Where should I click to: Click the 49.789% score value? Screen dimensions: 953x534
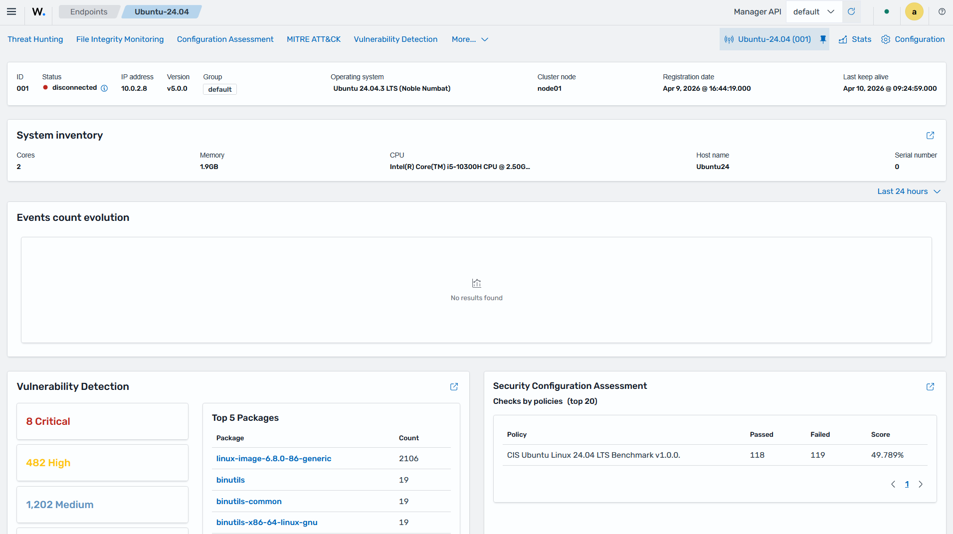(887, 455)
